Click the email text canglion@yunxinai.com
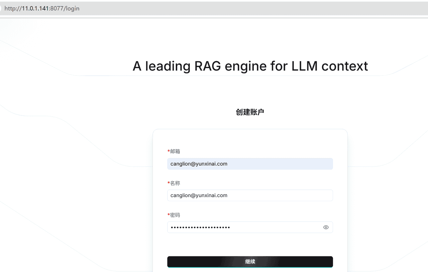 click(199, 164)
